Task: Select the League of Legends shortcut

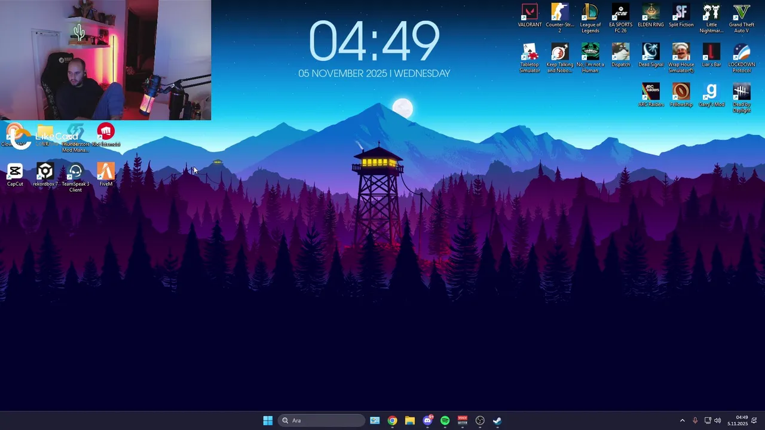Action: (x=590, y=19)
